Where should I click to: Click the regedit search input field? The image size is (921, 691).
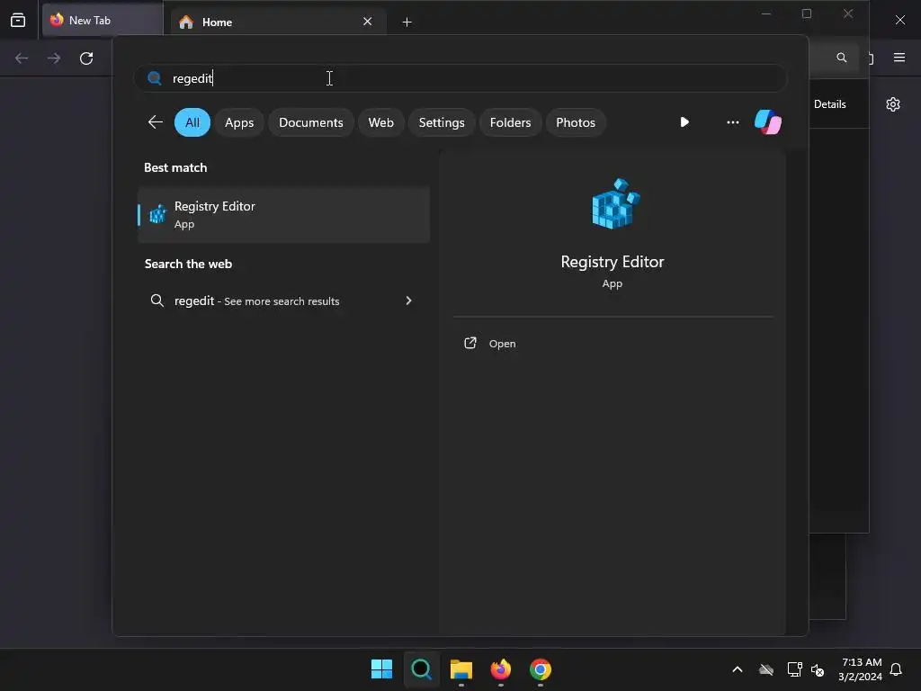460,78
